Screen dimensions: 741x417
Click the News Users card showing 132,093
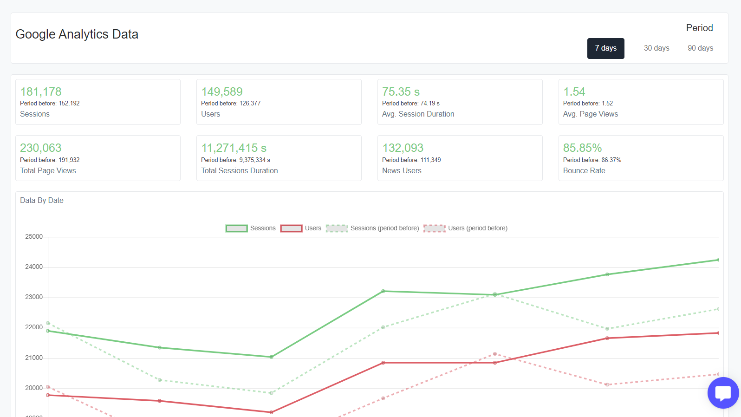point(460,158)
